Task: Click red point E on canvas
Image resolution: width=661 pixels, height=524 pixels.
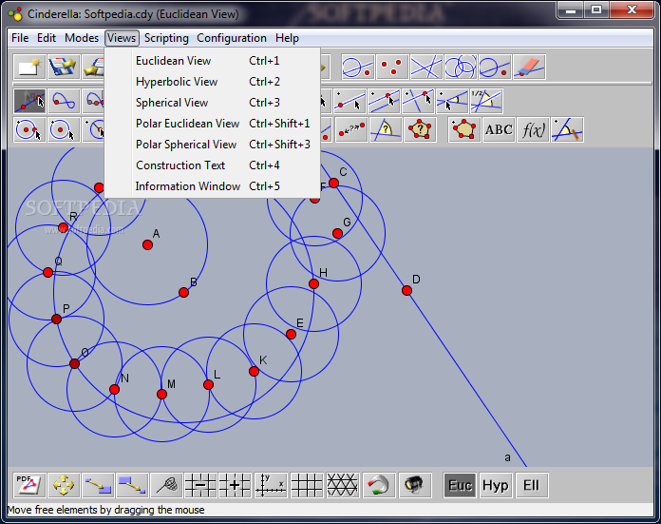Action: coord(291,335)
